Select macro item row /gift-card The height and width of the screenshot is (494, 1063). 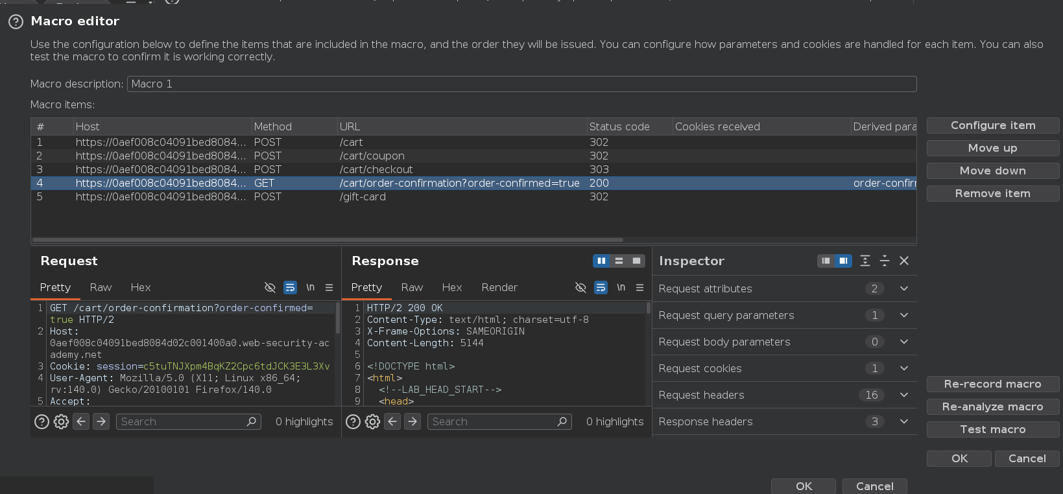click(x=473, y=196)
